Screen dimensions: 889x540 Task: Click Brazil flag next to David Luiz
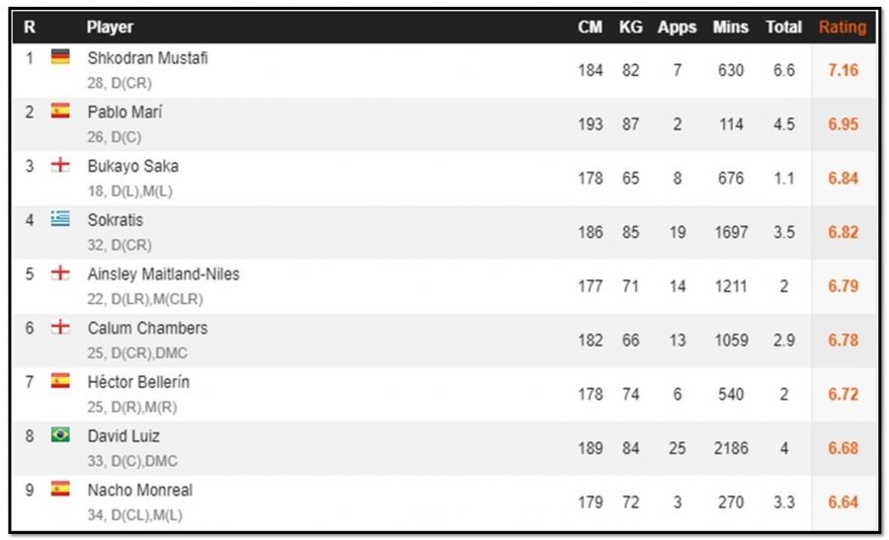[60, 434]
